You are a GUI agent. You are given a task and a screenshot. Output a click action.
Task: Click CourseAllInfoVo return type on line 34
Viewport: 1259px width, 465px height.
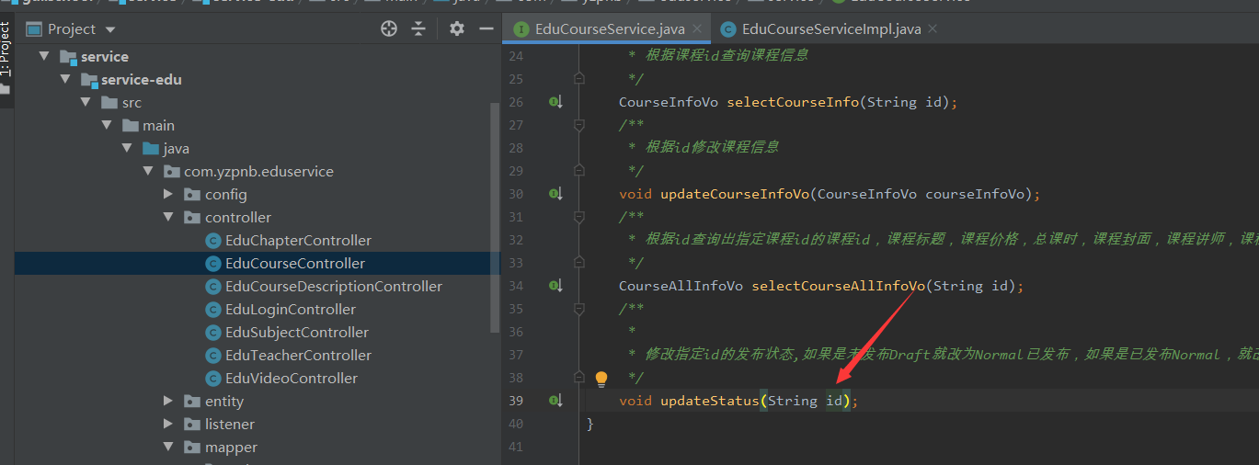click(681, 286)
